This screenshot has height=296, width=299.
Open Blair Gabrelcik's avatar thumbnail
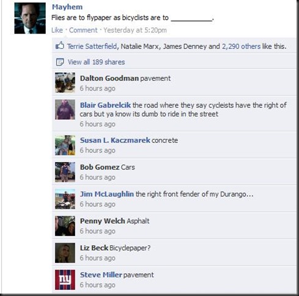(65, 109)
